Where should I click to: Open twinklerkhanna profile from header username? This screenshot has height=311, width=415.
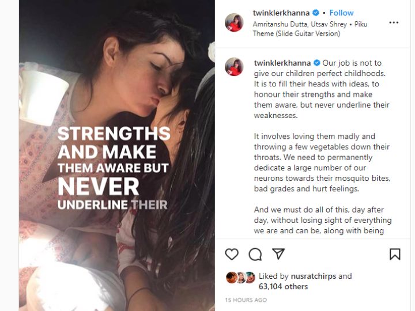281,13
